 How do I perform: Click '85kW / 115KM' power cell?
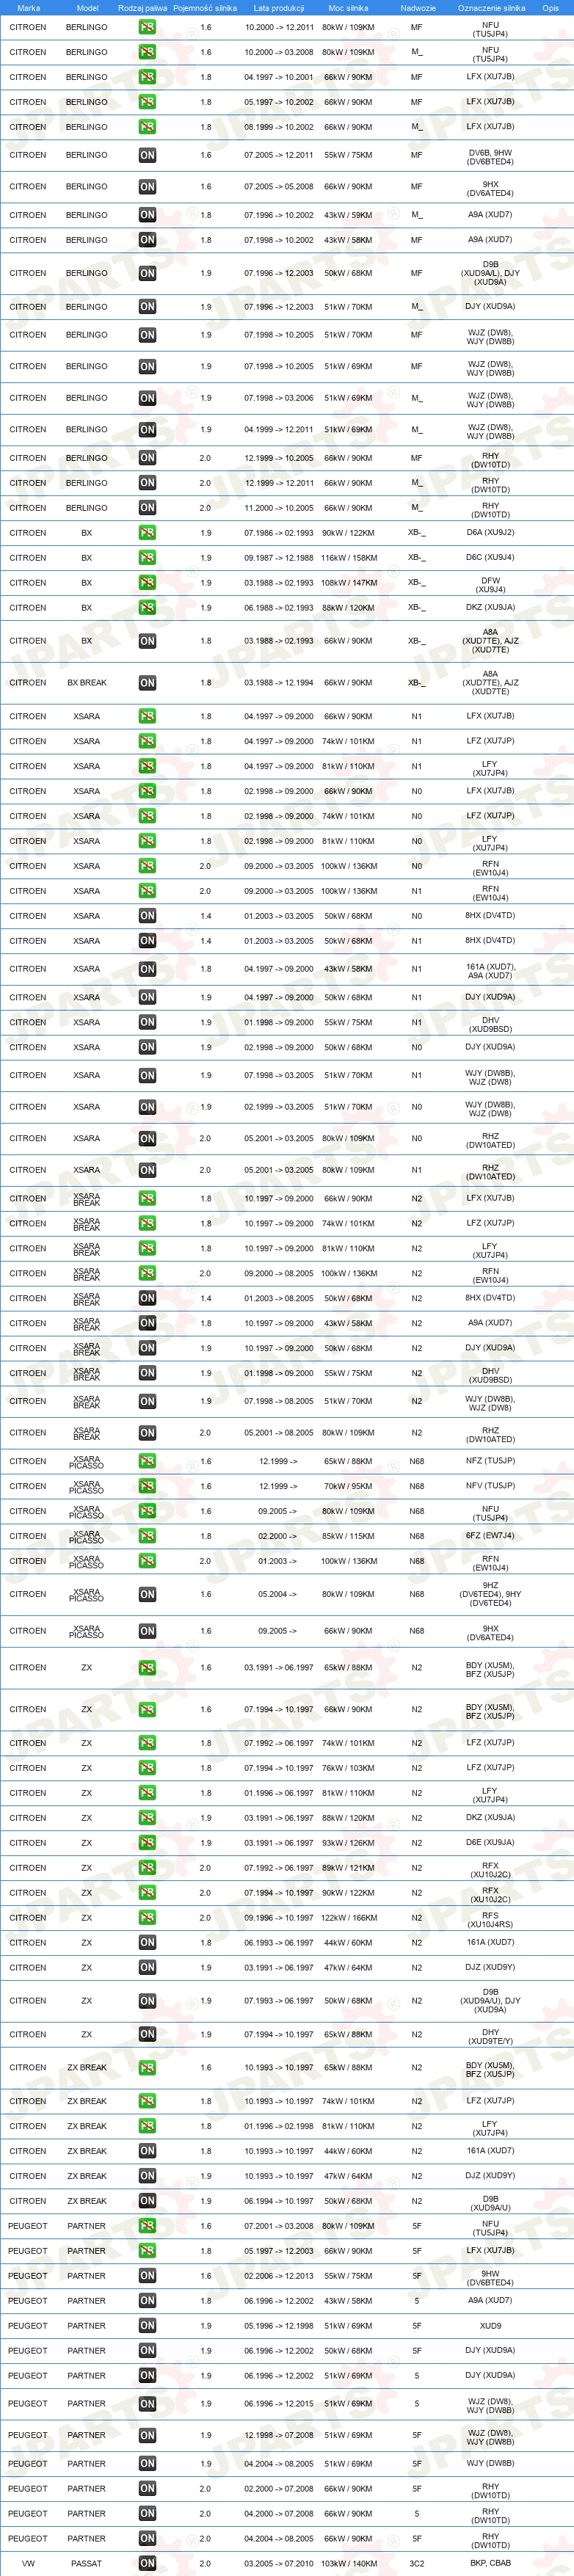click(x=348, y=1536)
